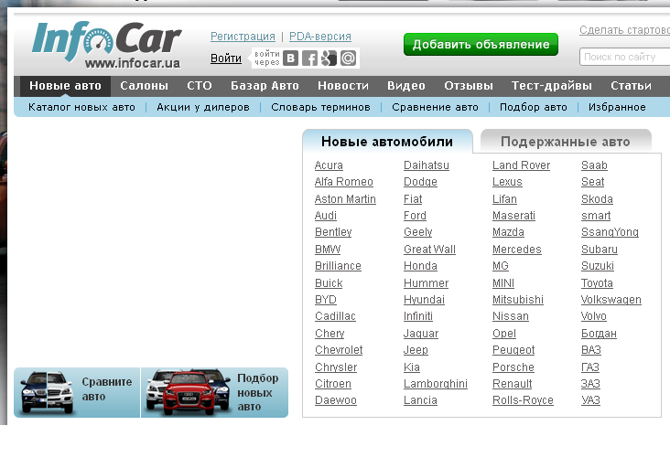Open the Acura brand link
Viewport: 670px width, 468px height.
(x=329, y=165)
